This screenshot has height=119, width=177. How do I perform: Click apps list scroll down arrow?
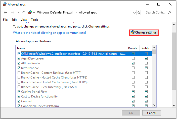pos(154,105)
